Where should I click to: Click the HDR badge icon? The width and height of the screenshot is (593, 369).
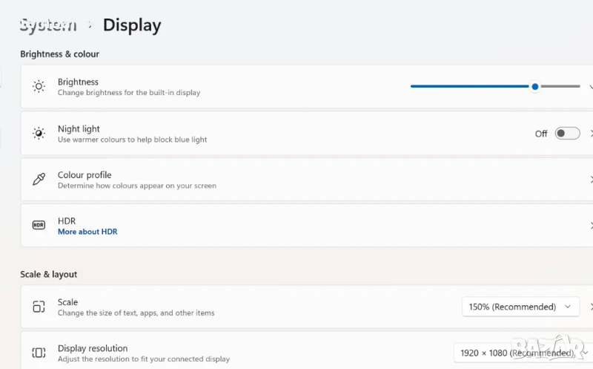tap(39, 226)
